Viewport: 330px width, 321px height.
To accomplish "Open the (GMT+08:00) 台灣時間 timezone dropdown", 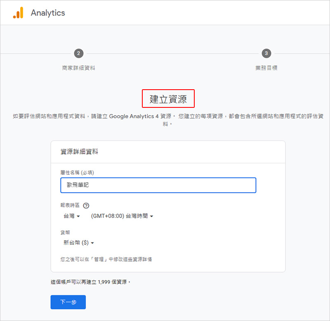I will pyautogui.click(x=122, y=216).
